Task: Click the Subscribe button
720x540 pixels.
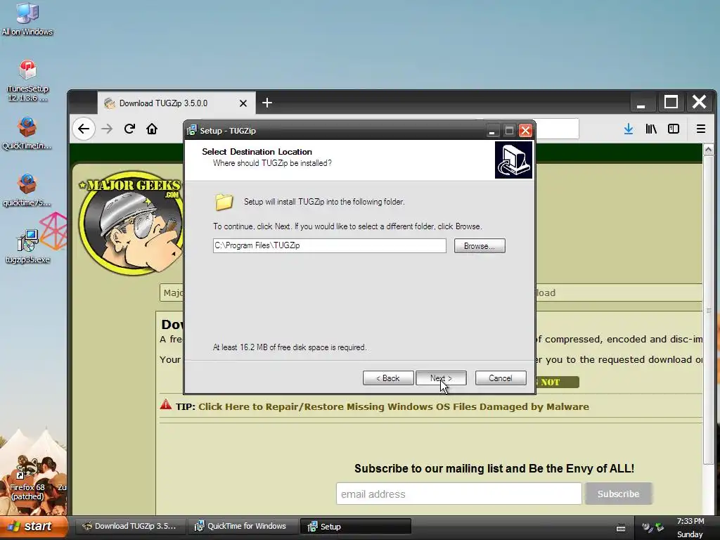Action: click(618, 494)
